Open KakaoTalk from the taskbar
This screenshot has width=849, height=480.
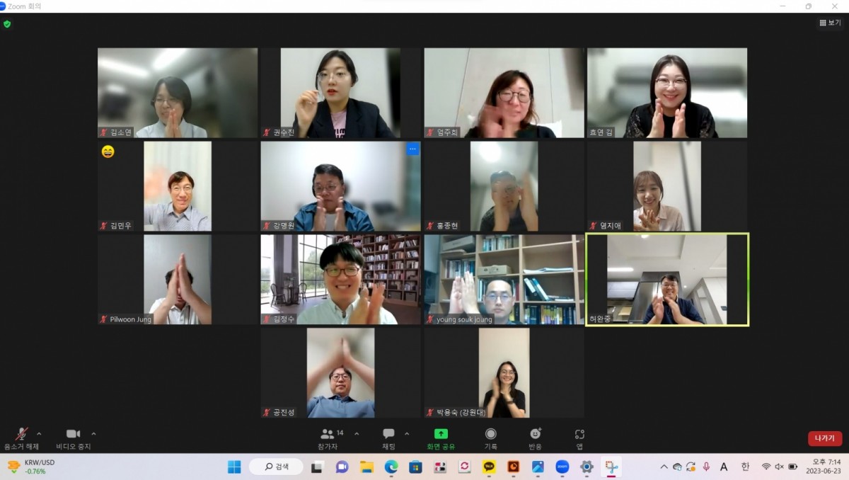[x=489, y=467]
